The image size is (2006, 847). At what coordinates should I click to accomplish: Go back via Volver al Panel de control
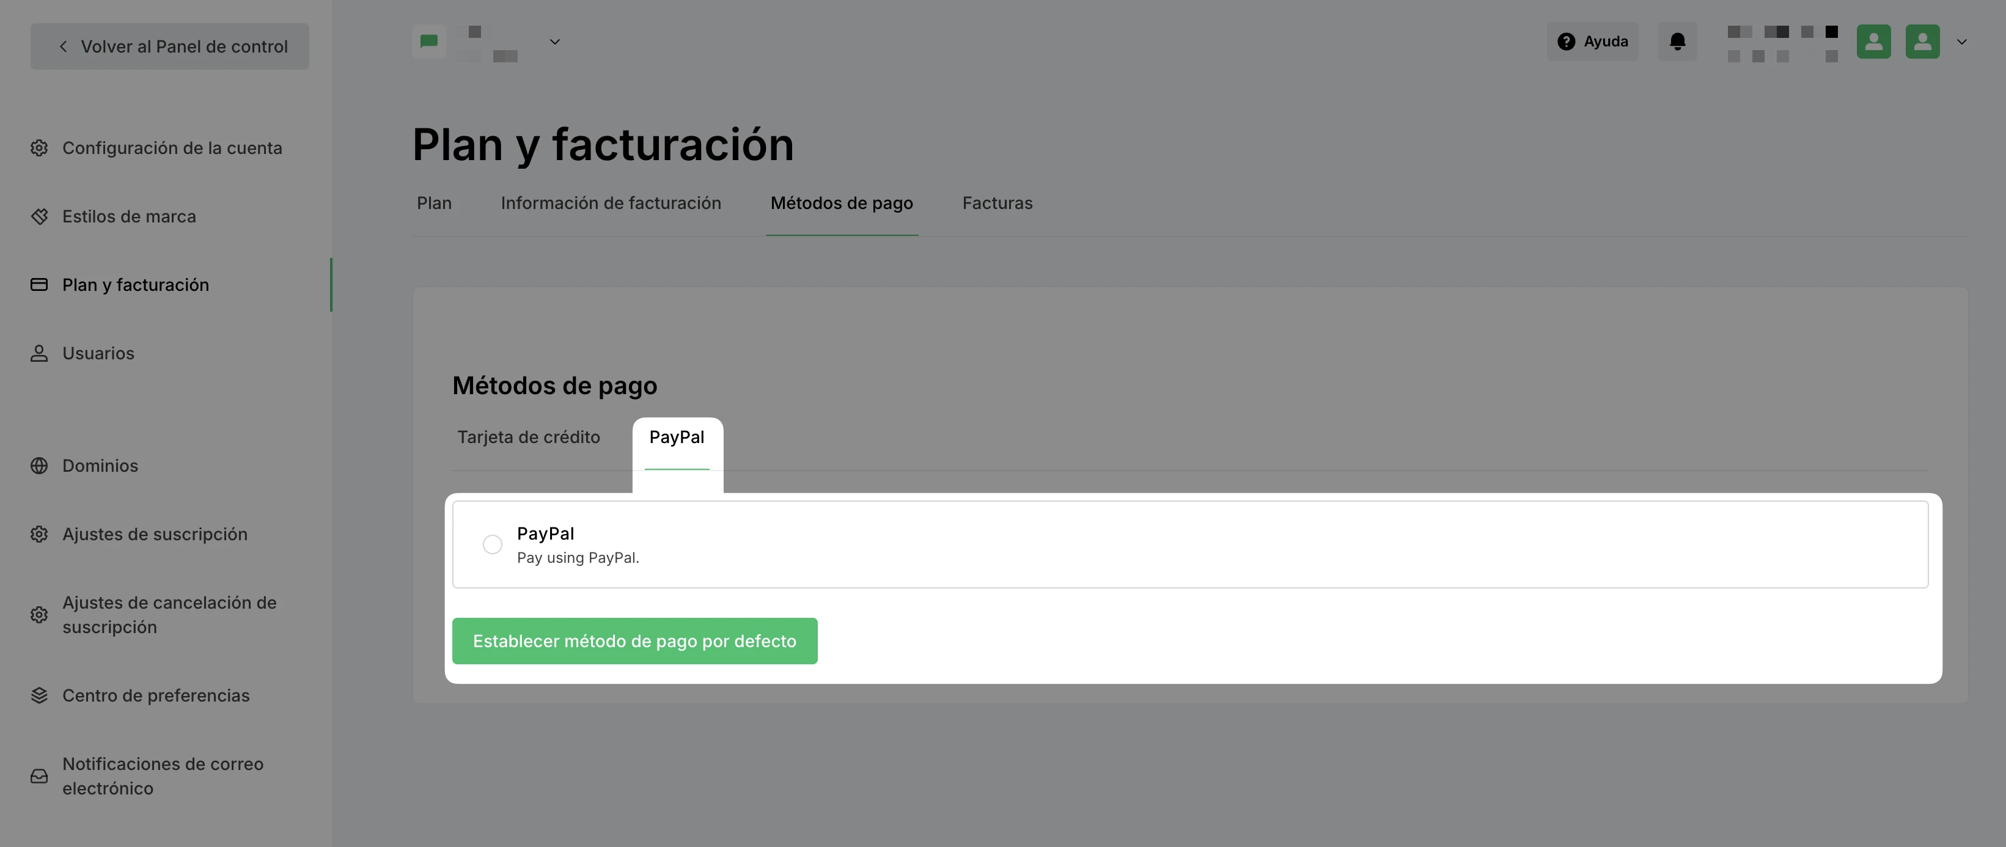[x=170, y=46]
